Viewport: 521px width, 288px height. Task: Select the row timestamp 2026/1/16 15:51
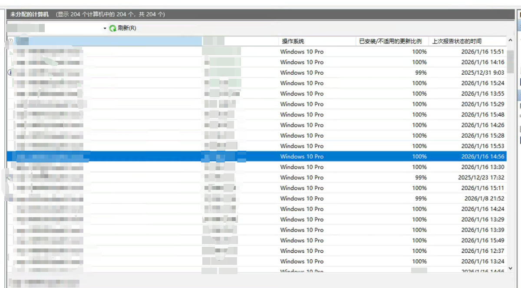(483, 52)
